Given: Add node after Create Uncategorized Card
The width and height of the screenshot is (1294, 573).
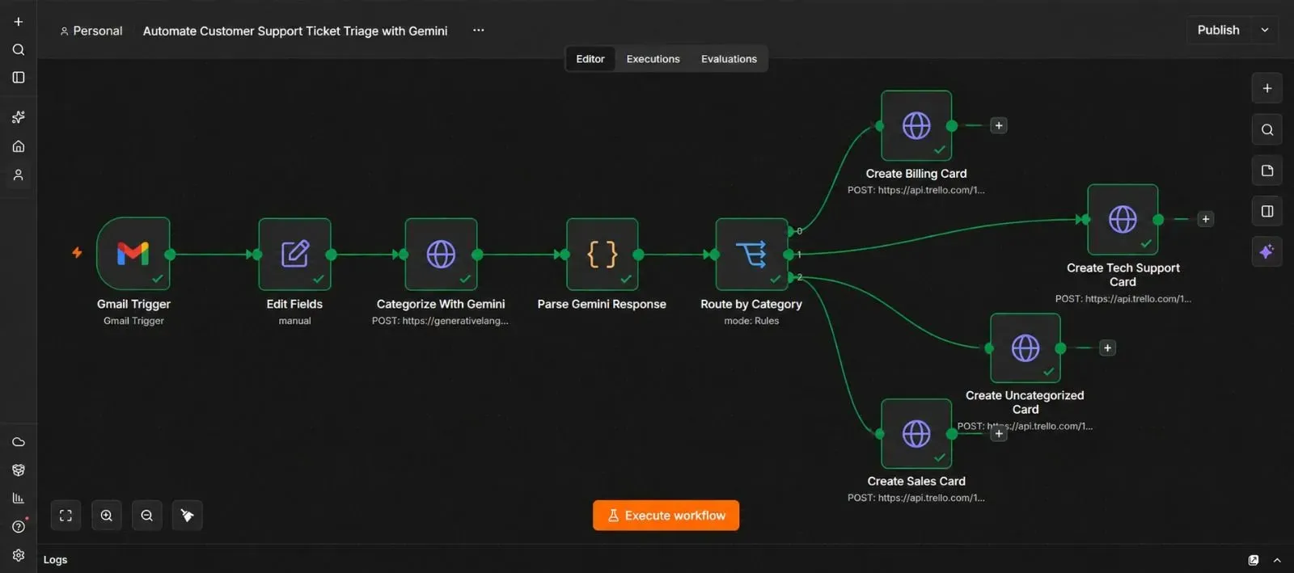Looking at the screenshot, I should 1108,348.
